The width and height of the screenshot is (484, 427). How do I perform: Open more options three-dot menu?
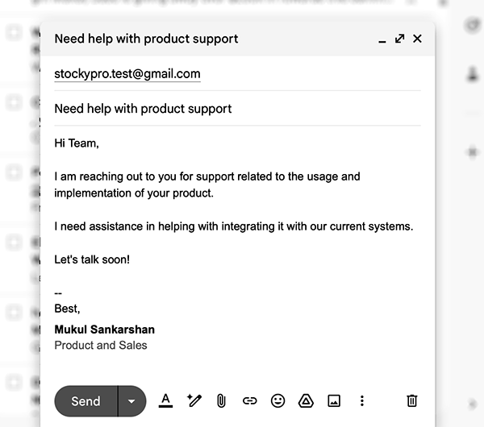click(x=362, y=400)
